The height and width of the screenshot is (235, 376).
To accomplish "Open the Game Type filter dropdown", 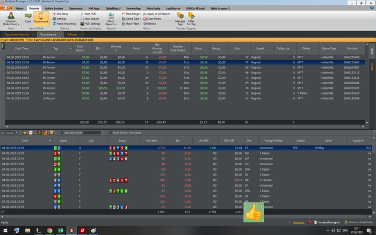I will [132, 19].
